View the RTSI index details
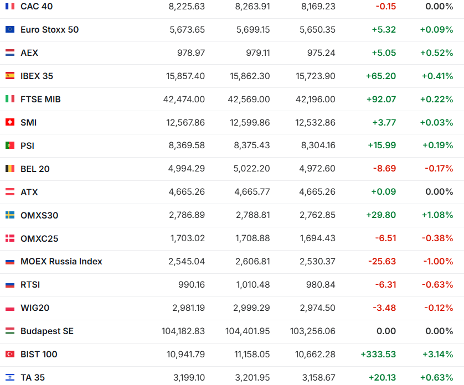Image resolution: width=464 pixels, height=385 pixels. [30, 284]
